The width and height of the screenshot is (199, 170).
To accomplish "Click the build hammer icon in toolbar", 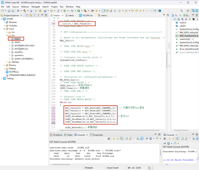I will point(25,11).
